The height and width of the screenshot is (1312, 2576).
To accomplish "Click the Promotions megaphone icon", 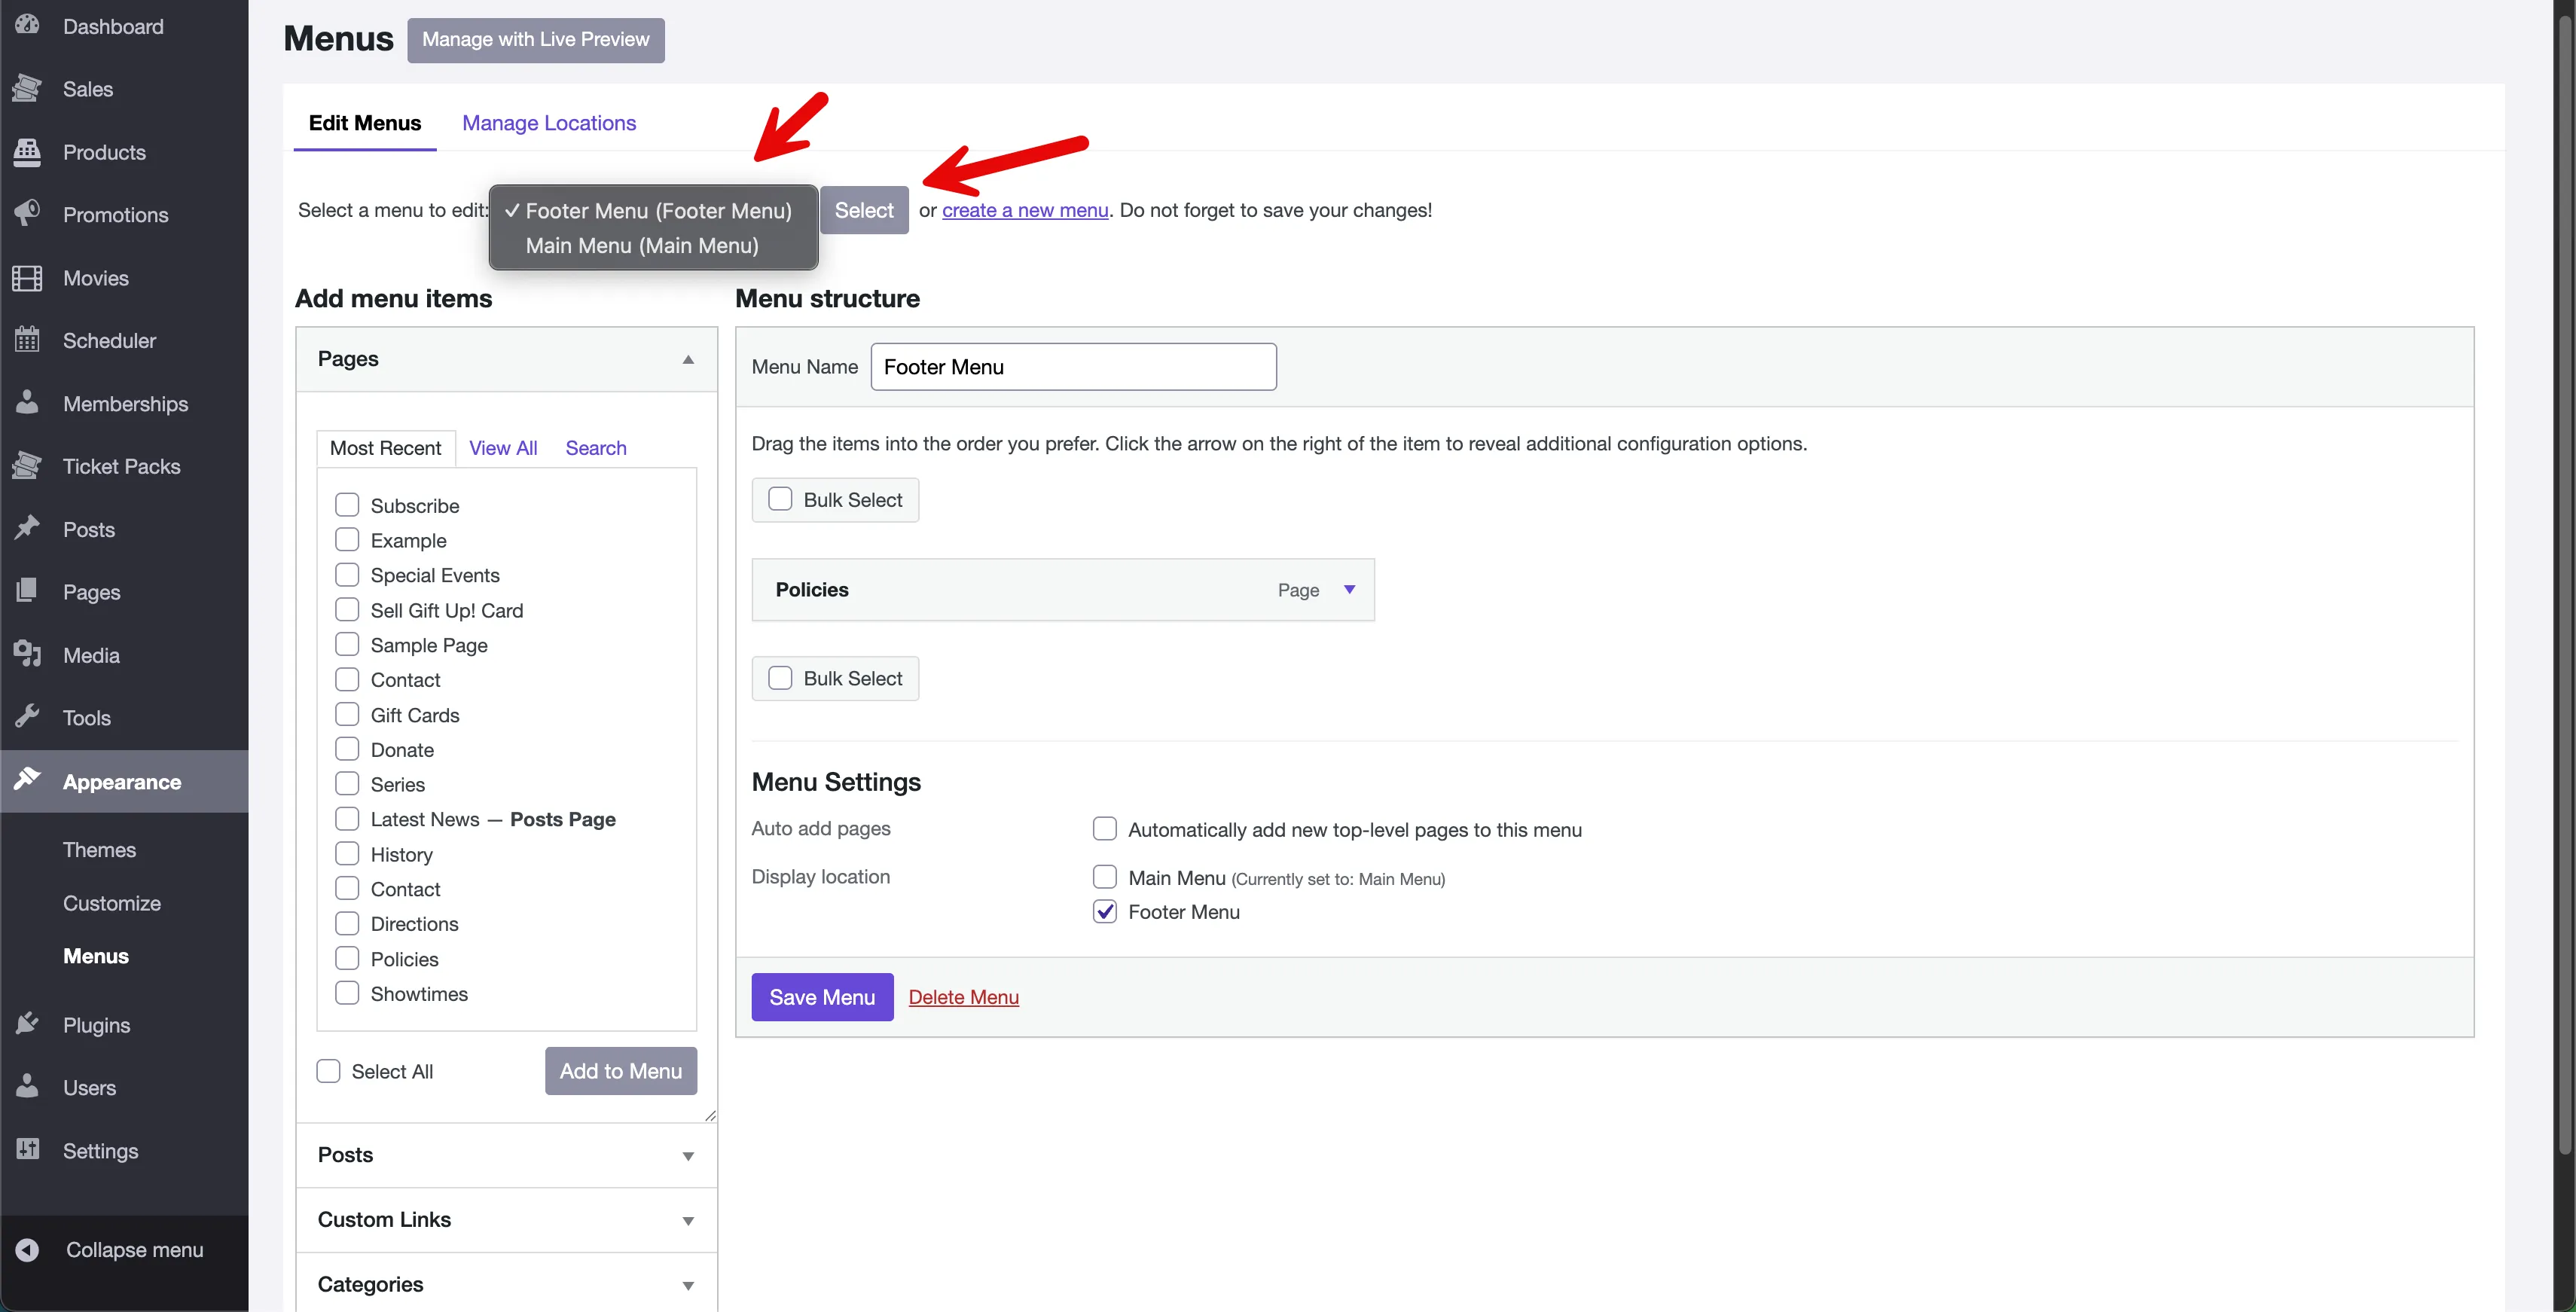I will coord(27,214).
